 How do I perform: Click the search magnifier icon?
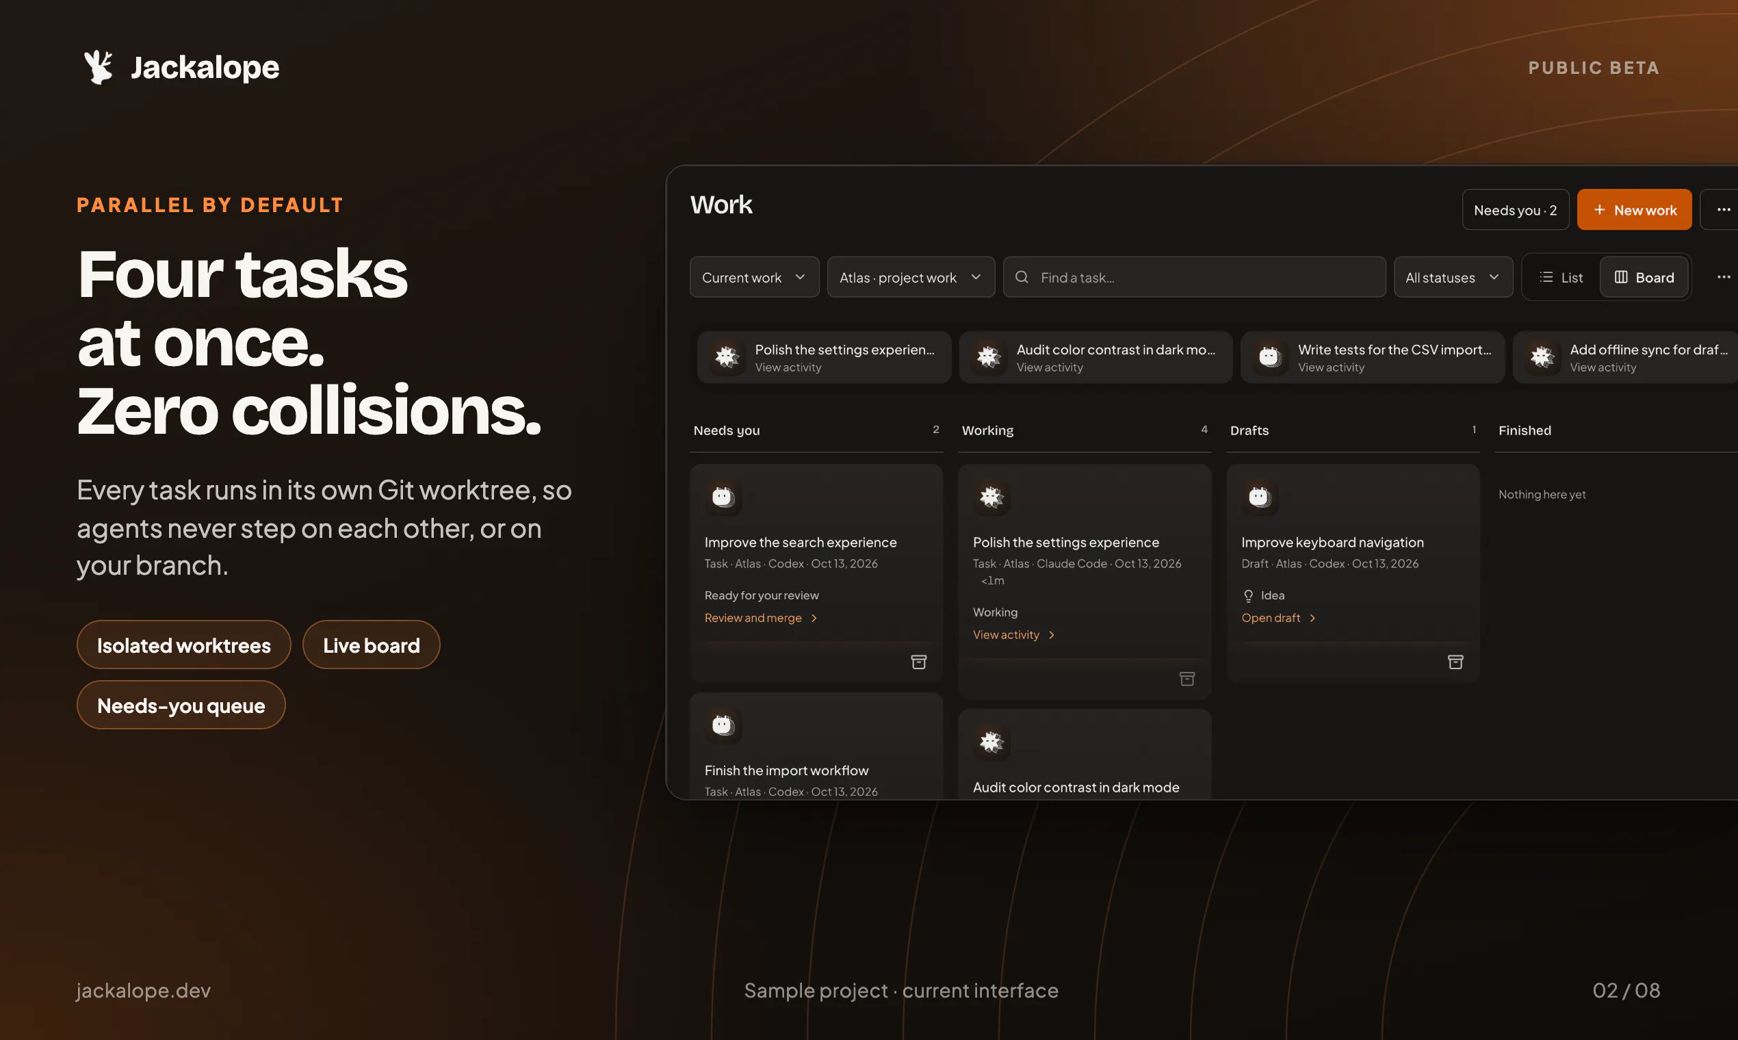click(x=1022, y=277)
